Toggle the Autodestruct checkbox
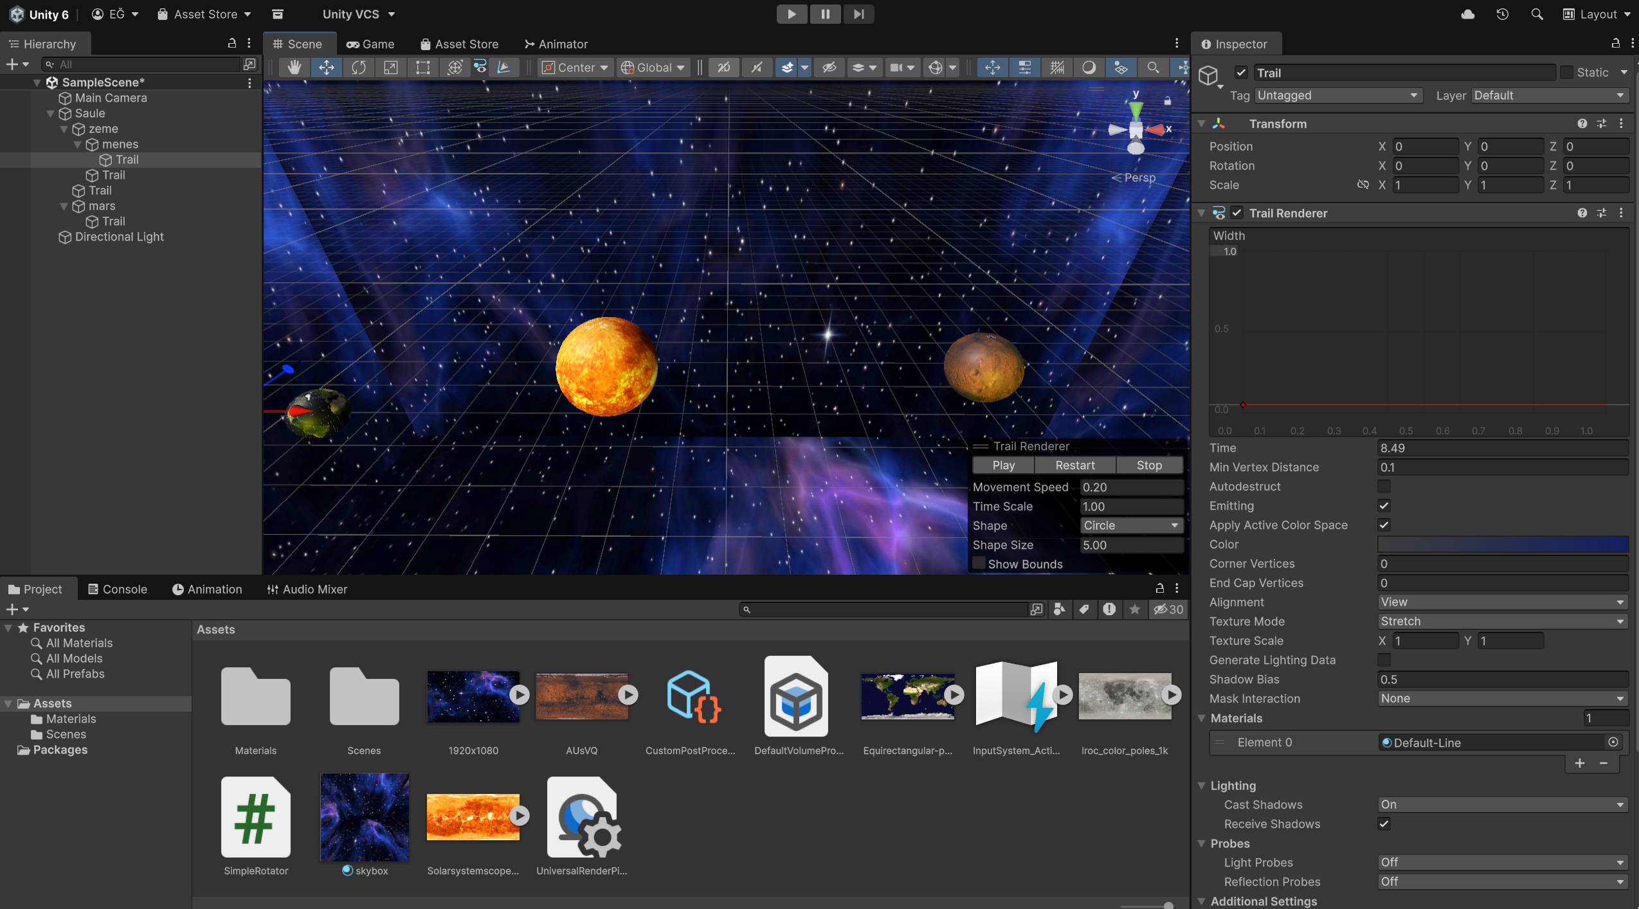The width and height of the screenshot is (1639, 909). [x=1384, y=487]
